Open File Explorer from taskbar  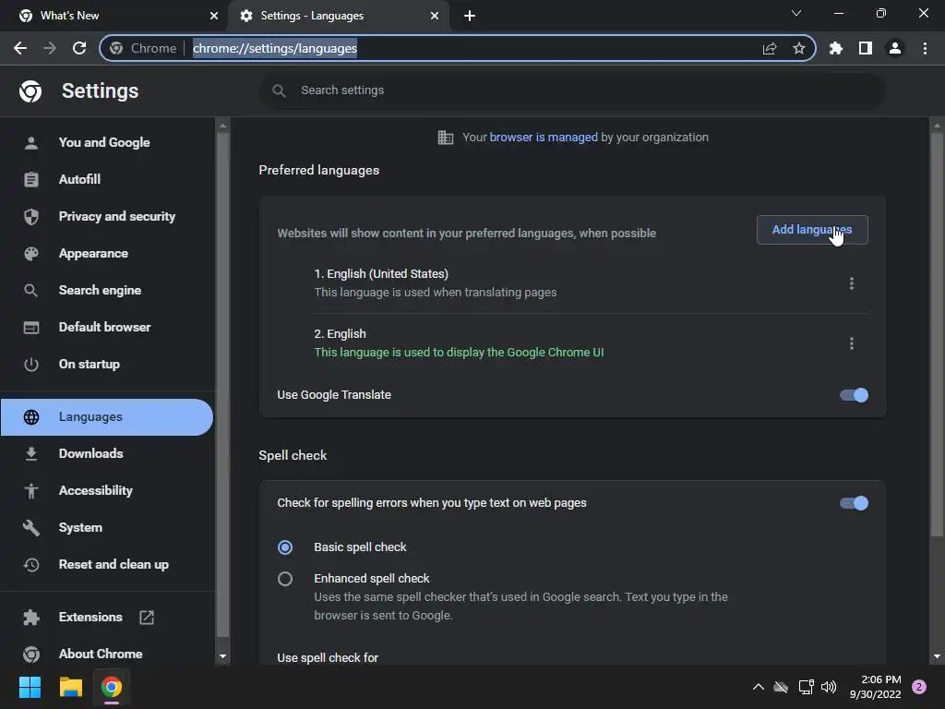(70, 687)
